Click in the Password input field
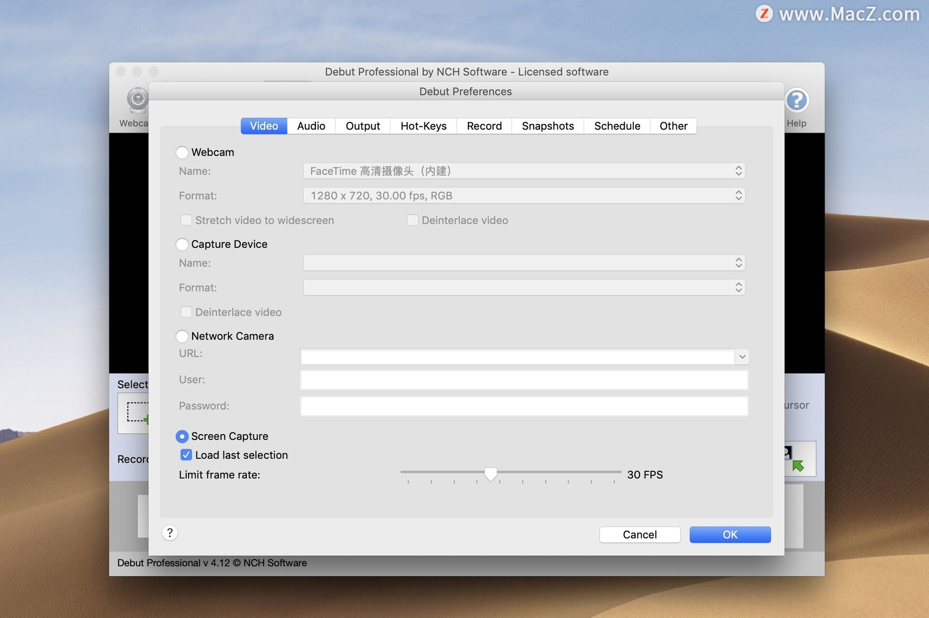This screenshot has height=618, width=929. coord(524,406)
